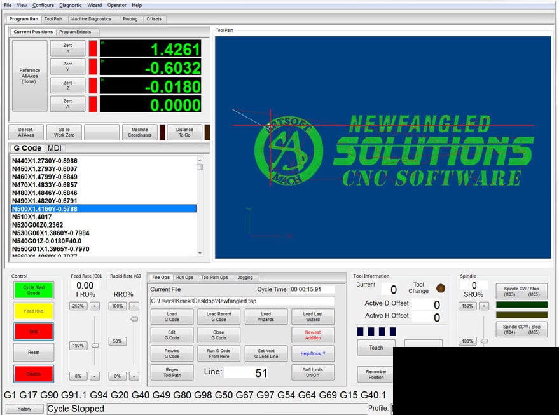Click the rapid rate override slider handle

134,319
